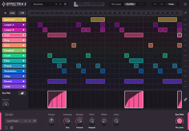Image resolution: width=189 pixels, height=131 pixels.
Task: Open options dots for Grain track
Action: pyautogui.click(x=185, y=35)
